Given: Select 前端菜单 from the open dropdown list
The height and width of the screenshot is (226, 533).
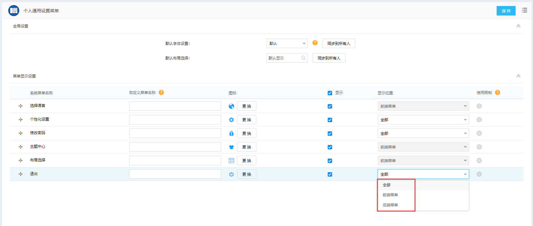Looking at the screenshot, I should [390, 195].
